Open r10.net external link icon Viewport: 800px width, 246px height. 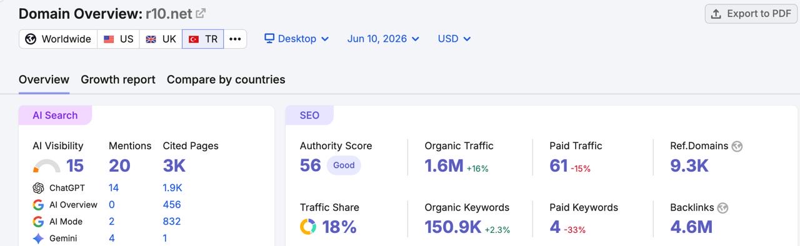(x=201, y=13)
